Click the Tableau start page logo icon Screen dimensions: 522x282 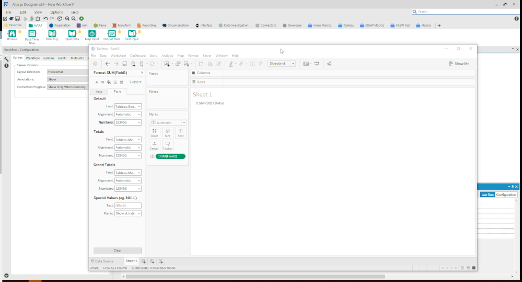(95, 64)
